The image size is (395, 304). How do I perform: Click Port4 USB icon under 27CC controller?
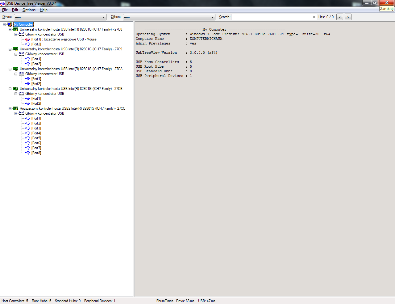coord(27,133)
